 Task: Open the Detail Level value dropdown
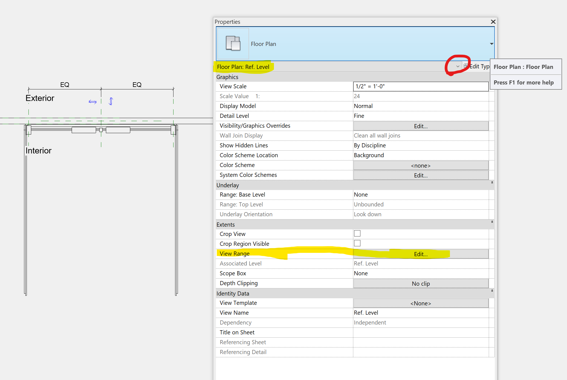pyautogui.click(x=421, y=116)
